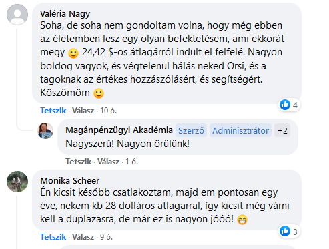Click the Szerző badge
Viewport: 329px width, 249px height.
tap(191, 130)
